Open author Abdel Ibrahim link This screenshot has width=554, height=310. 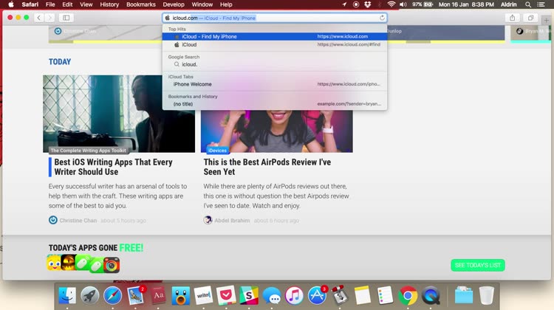pos(232,220)
